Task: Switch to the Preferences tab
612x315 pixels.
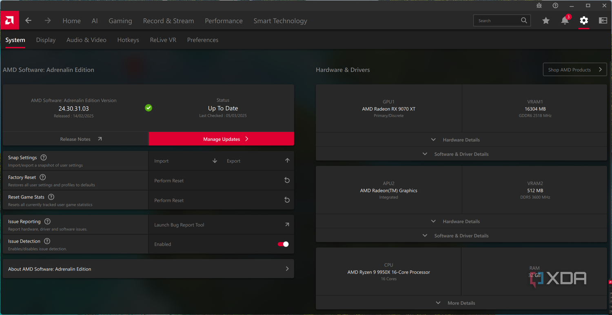Action: 203,40
